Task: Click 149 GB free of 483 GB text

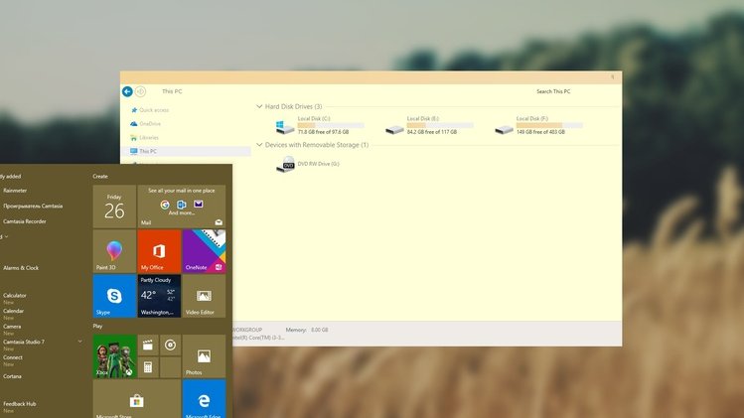Action: click(541, 132)
